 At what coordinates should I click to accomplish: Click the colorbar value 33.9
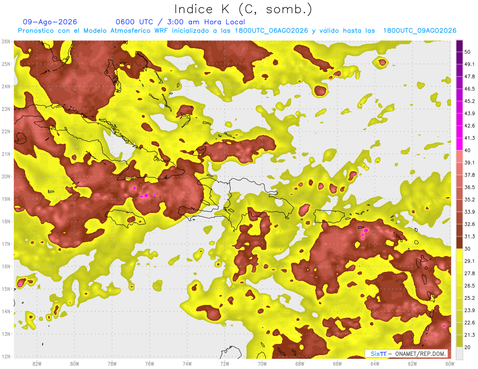pos(470,212)
